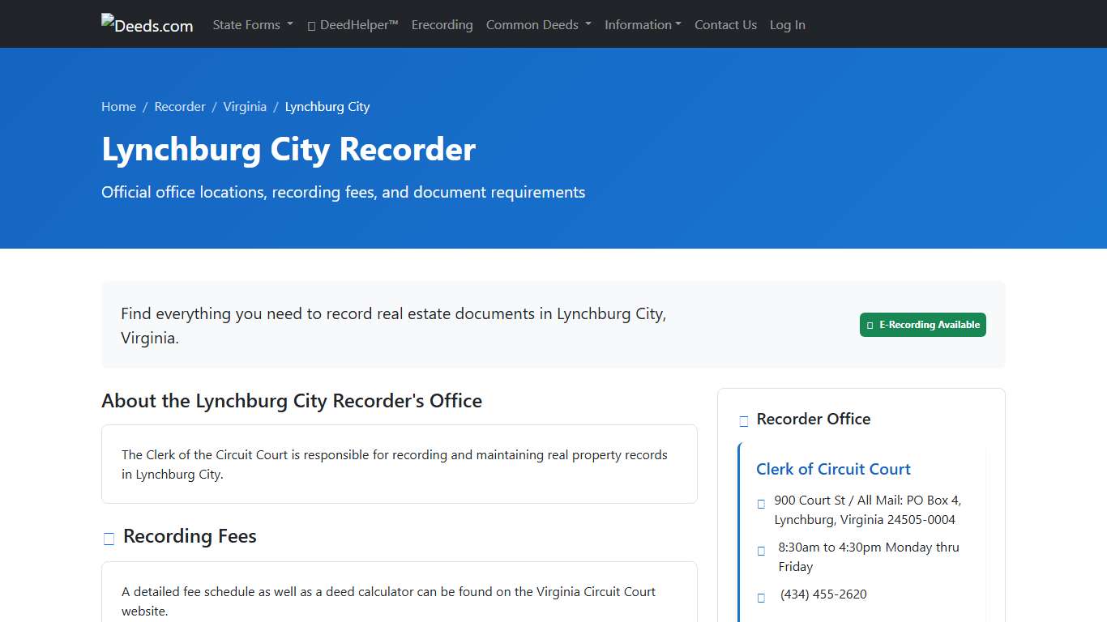Select the phone number (434) 455-2620

(823, 594)
